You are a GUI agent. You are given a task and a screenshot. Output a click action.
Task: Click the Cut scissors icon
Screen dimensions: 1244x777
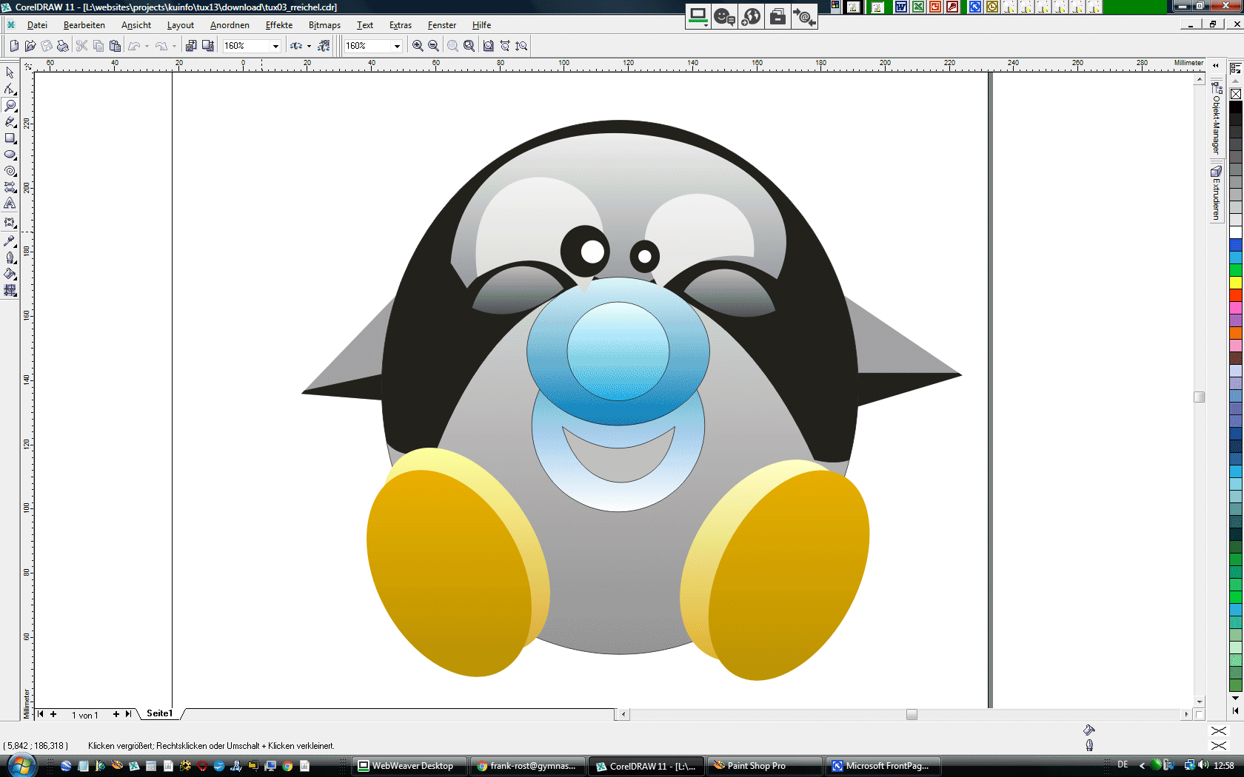coord(82,46)
